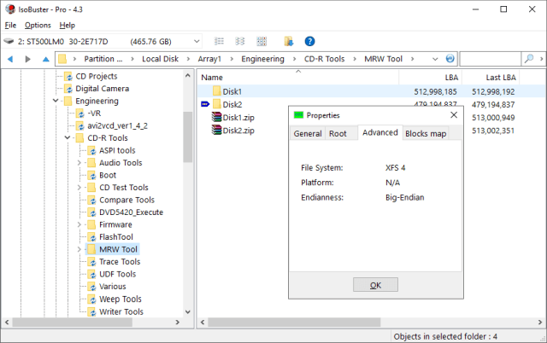Expand the MRW Tool tree node
Viewport: 547px width, 343px height.
point(79,249)
